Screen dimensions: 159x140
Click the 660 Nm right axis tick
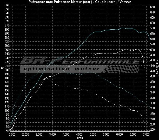pos(153,7)
